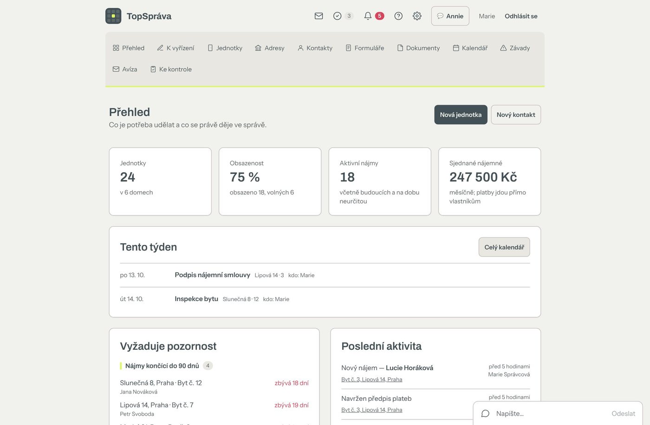Click zbývá 19 dní label
Viewport: 650px width, 425px height.
[x=292, y=405]
